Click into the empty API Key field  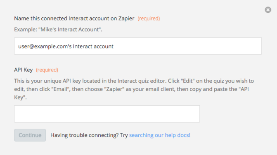(107, 114)
